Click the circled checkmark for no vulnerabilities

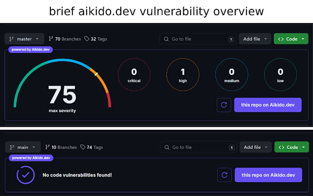25,175
